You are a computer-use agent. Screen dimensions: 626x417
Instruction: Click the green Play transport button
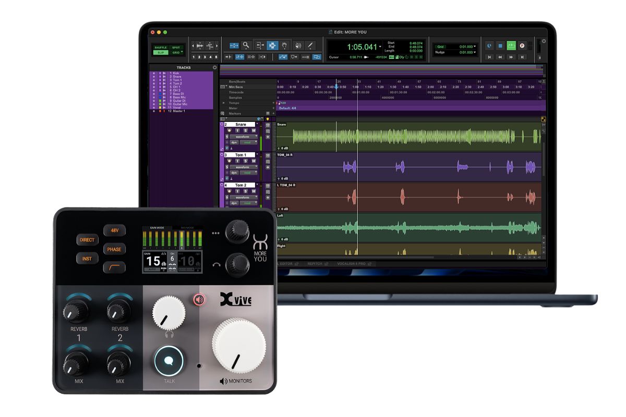(x=511, y=46)
